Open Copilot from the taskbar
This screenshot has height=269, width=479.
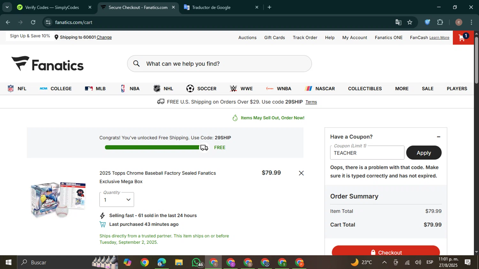[x=127, y=262]
